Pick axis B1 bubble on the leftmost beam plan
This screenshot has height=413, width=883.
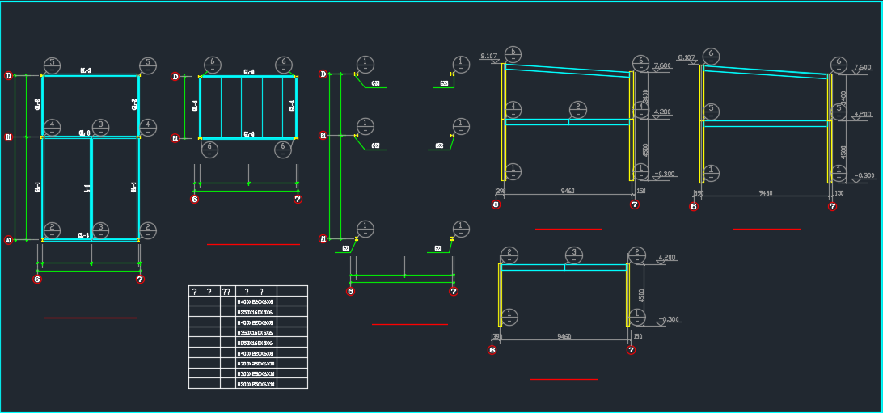(x=8, y=137)
